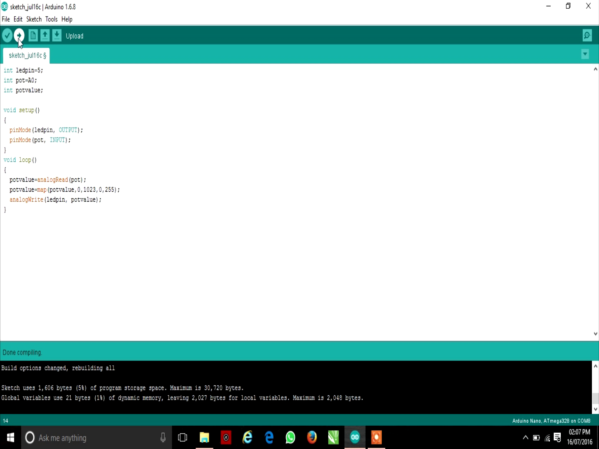Click the editor scrollbar down arrow
The width and height of the screenshot is (599, 449).
coord(595,333)
